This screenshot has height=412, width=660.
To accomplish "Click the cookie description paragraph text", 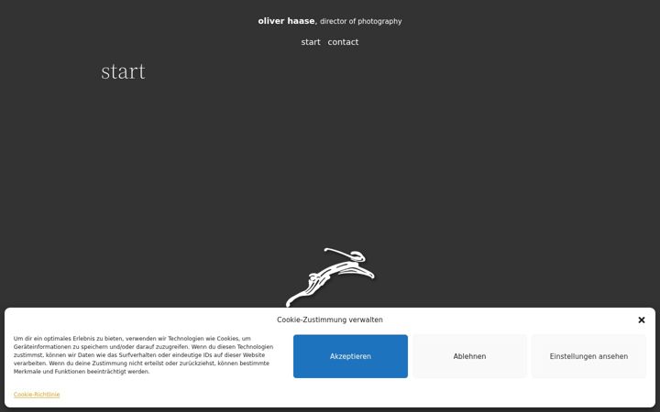I will click(144, 355).
